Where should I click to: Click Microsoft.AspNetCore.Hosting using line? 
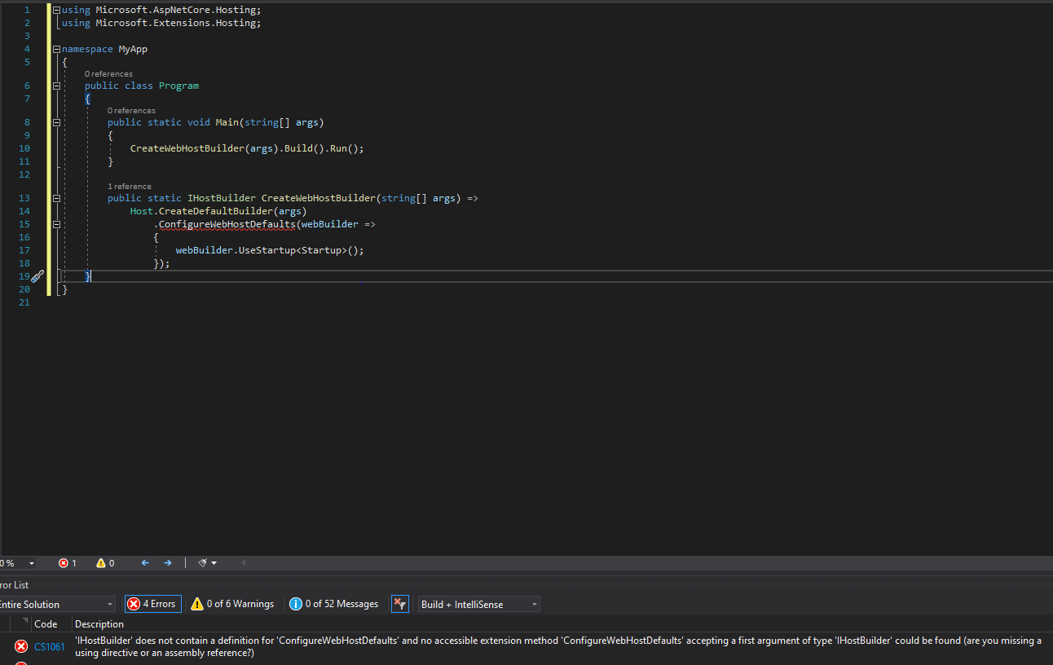pyautogui.click(x=161, y=10)
